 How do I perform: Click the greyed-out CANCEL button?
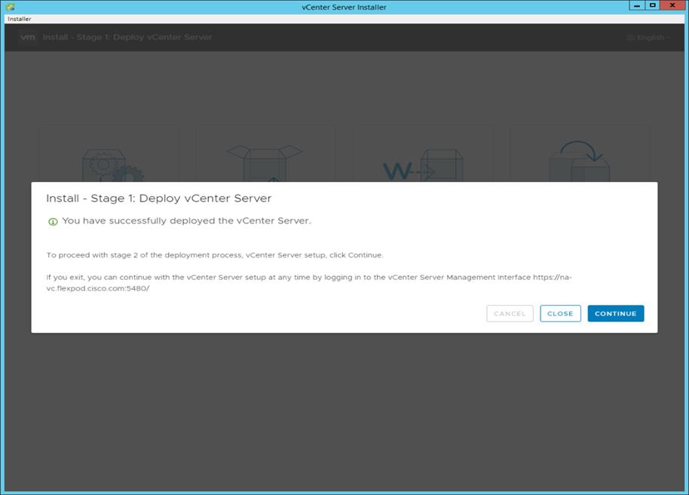point(510,313)
